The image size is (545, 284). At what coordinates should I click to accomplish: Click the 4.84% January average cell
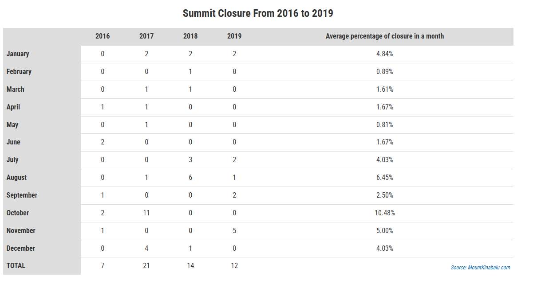pos(385,54)
